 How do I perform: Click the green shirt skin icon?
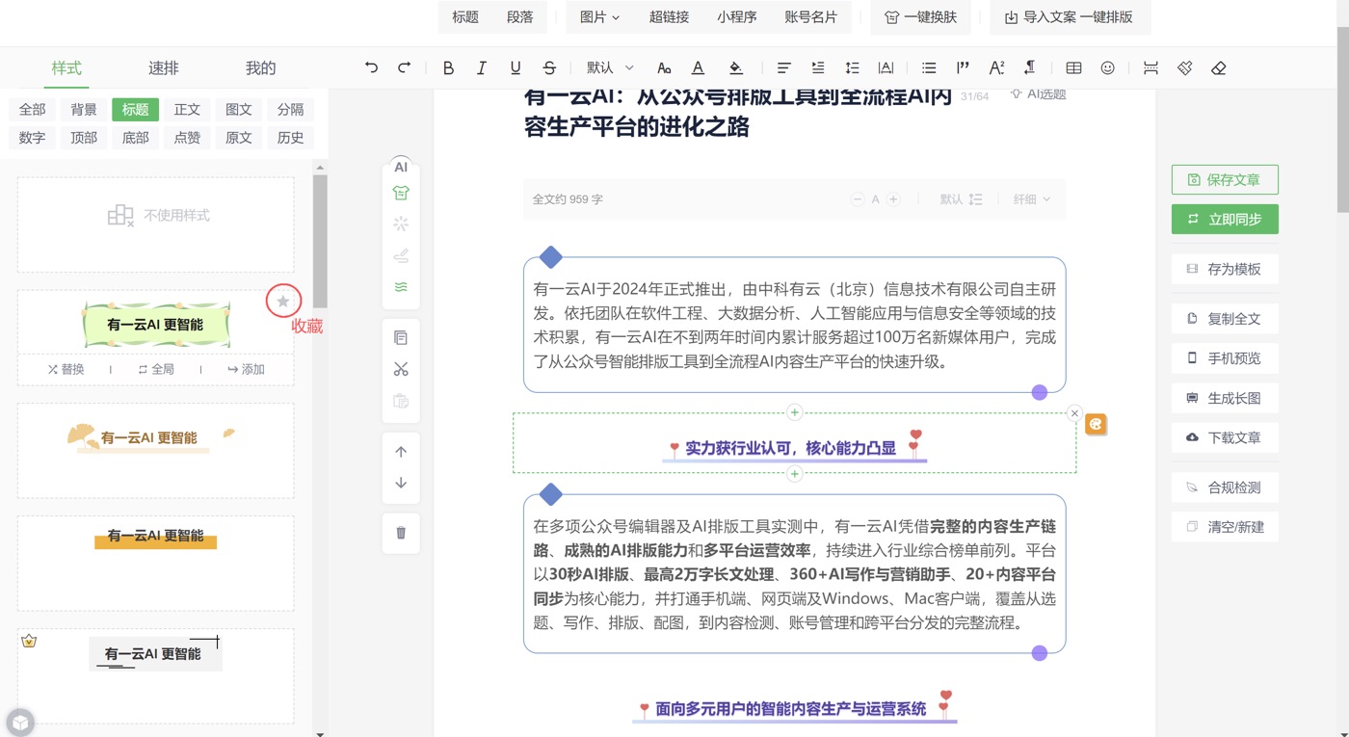click(x=401, y=193)
